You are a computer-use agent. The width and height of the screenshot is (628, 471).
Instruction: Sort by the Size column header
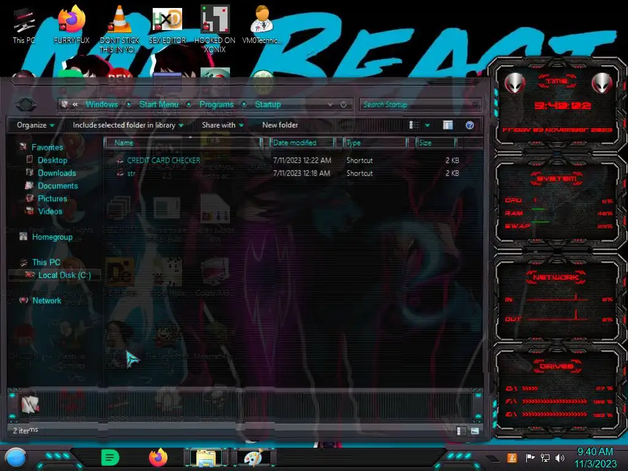436,142
